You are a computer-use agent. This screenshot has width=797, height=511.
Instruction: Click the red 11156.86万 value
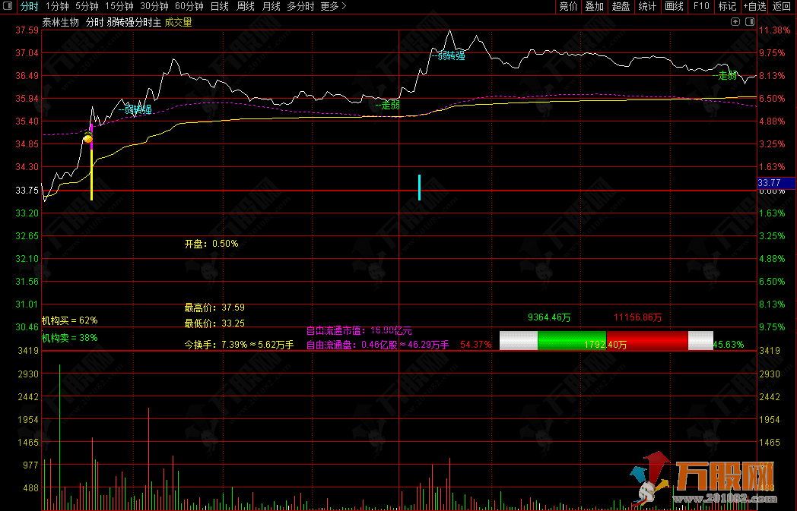637,317
